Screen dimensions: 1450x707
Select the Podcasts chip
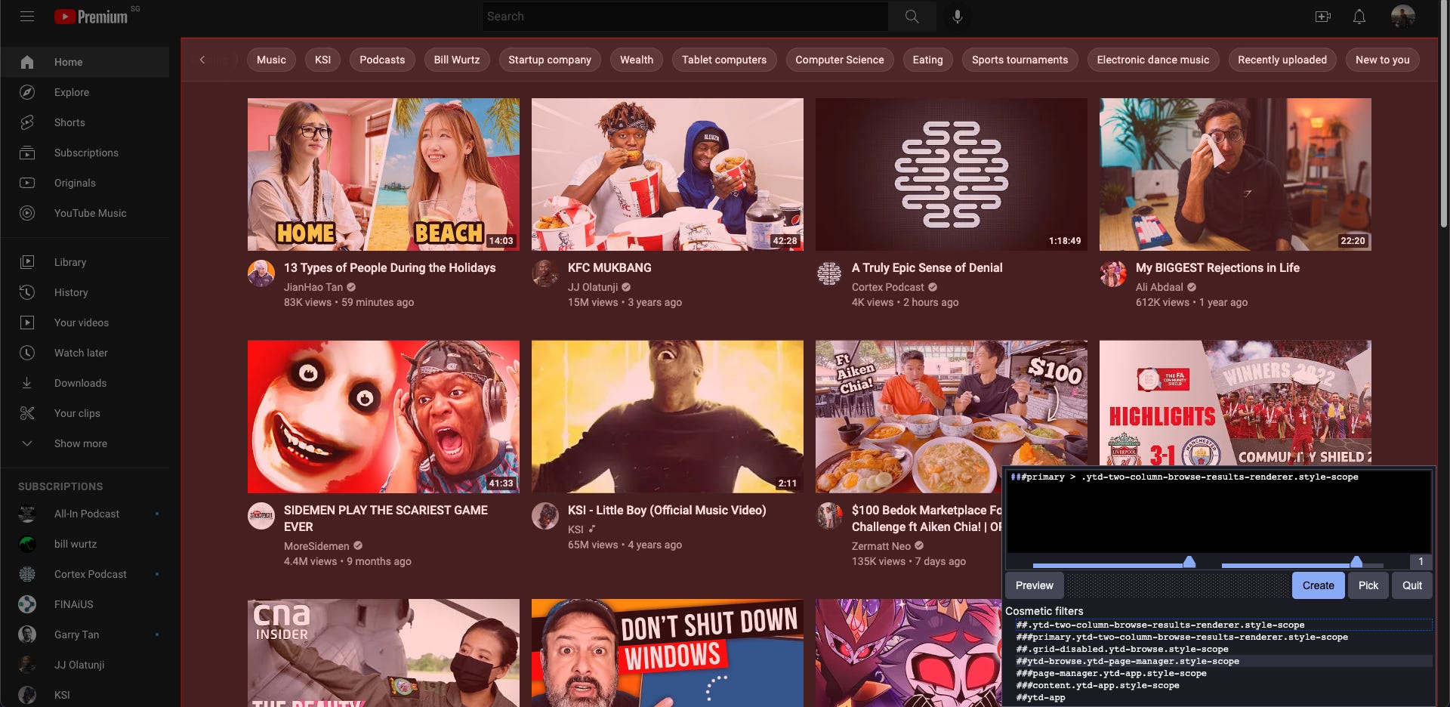pyautogui.click(x=382, y=60)
